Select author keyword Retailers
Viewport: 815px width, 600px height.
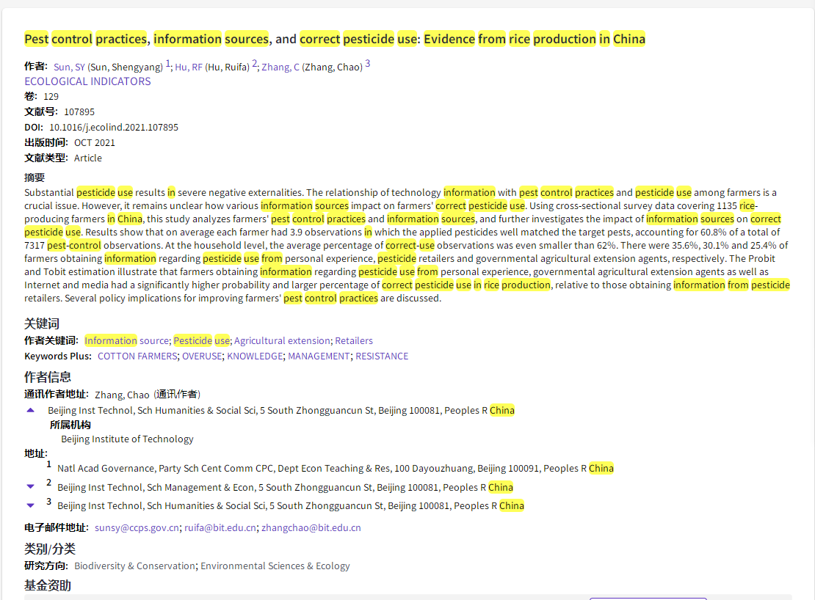coord(354,340)
